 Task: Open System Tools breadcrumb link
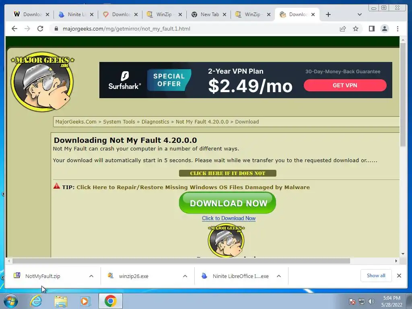(119, 122)
